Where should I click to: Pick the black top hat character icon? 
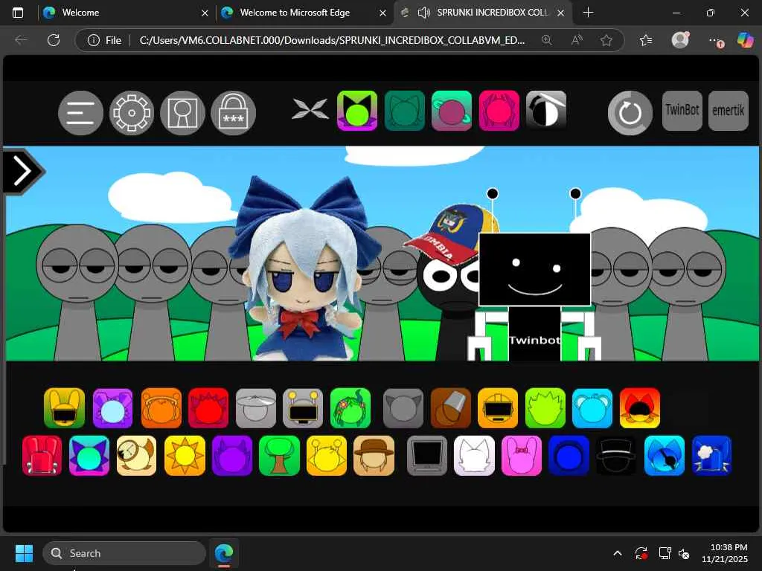(x=616, y=456)
